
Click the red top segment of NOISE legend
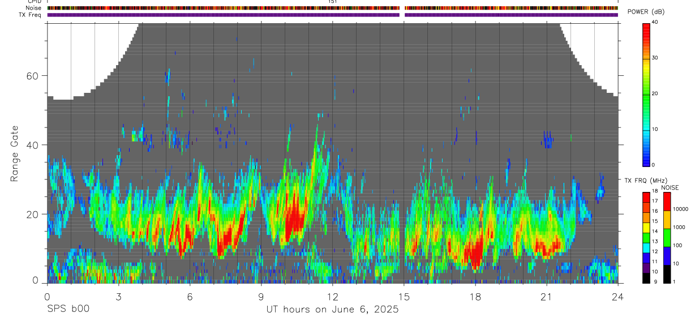pos(667,202)
